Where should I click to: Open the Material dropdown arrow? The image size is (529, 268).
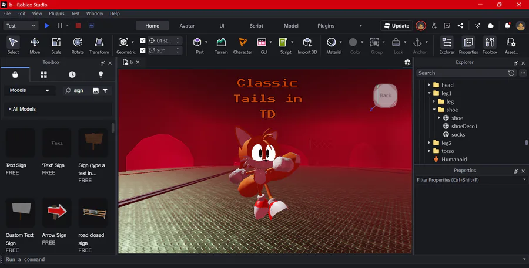click(x=340, y=42)
